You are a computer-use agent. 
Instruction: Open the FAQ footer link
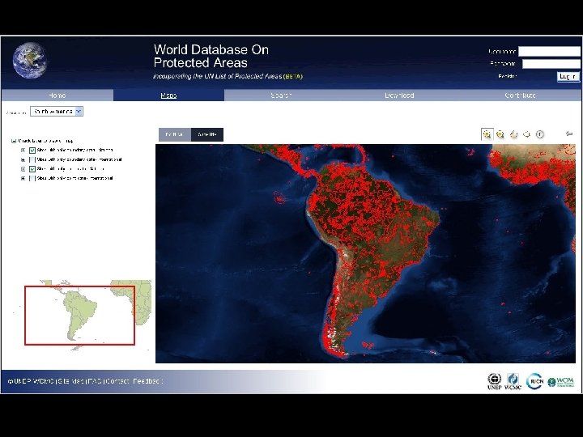tap(94, 381)
